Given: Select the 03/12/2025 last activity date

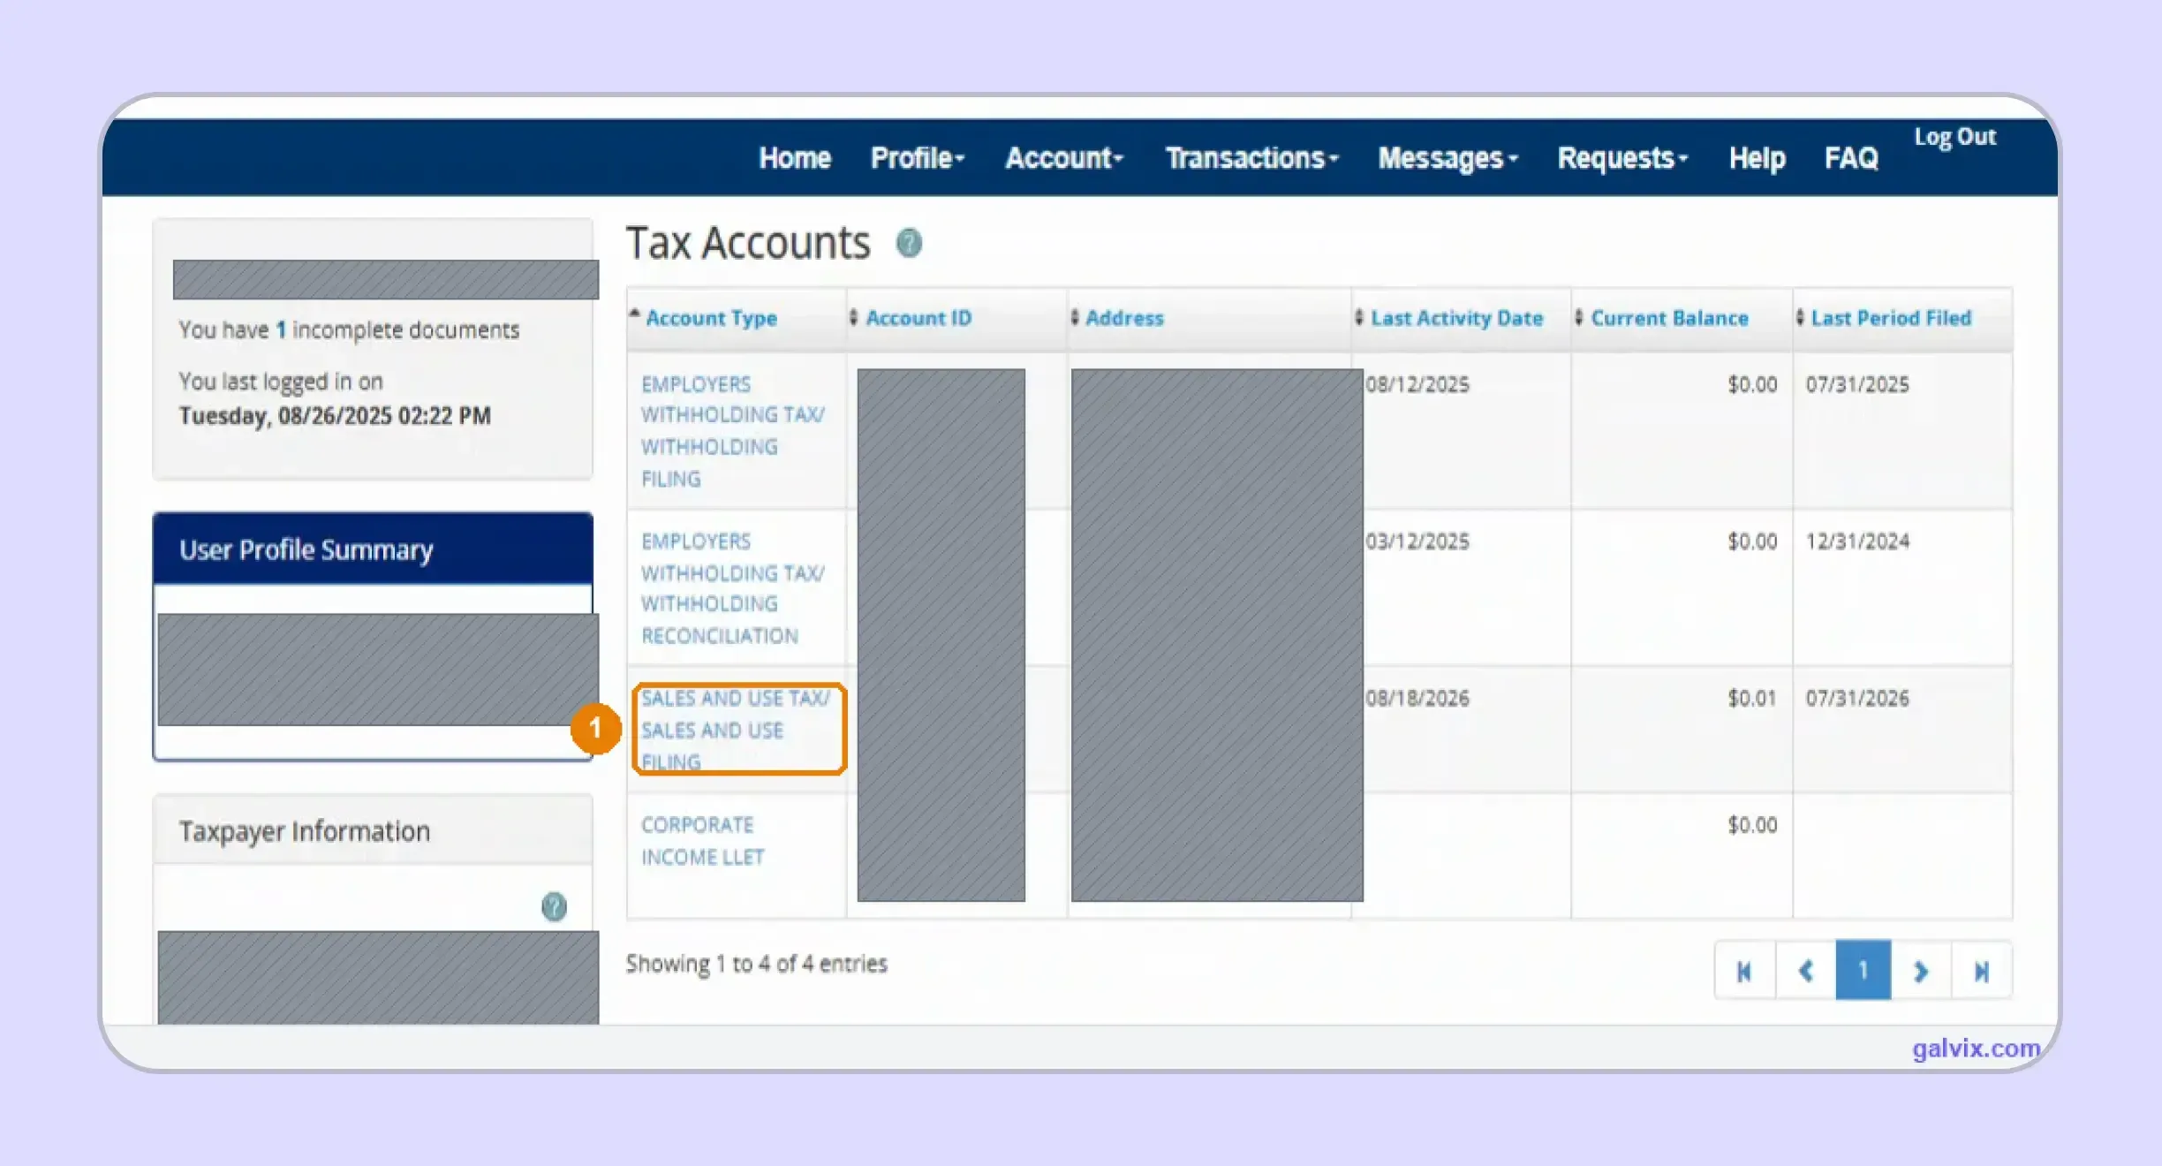Looking at the screenshot, I should coord(1417,541).
